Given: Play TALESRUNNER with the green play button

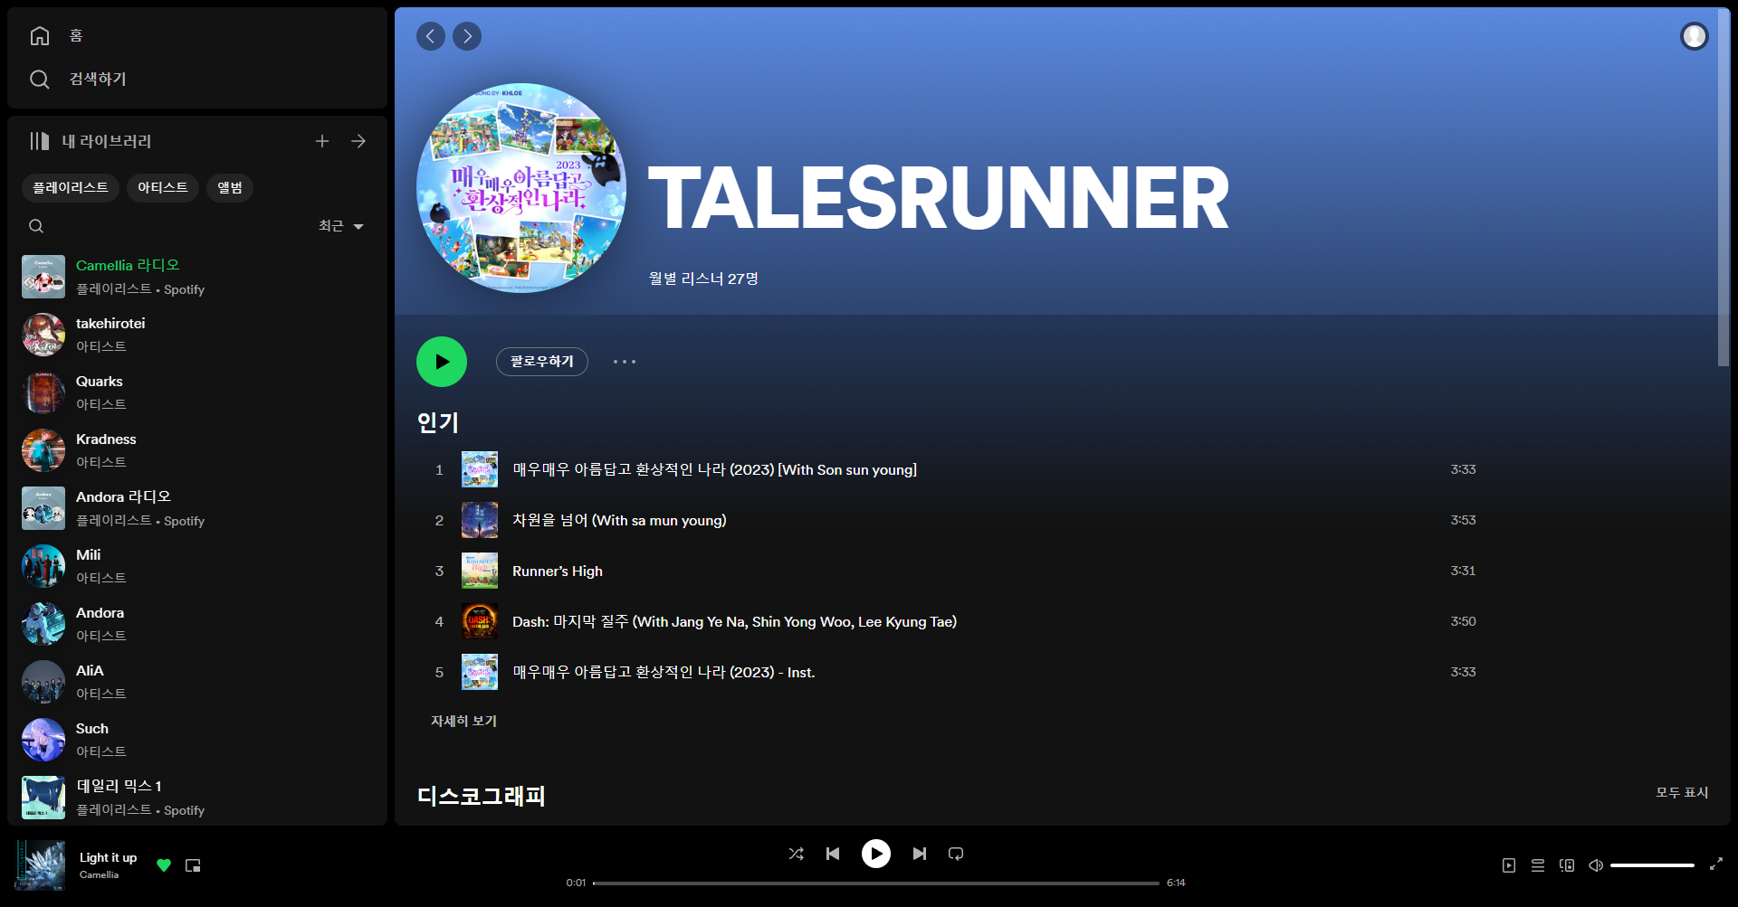Looking at the screenshot, I should [442, 362].
